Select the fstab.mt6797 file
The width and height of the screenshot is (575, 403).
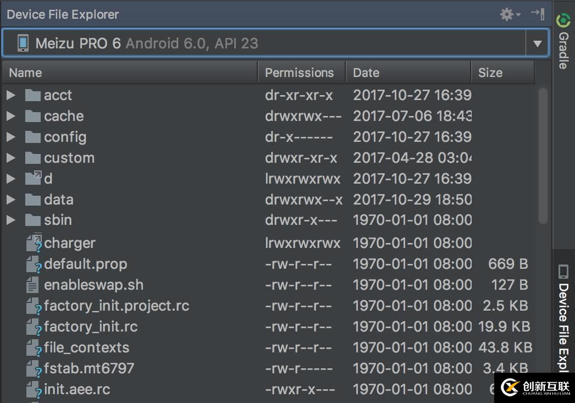(89, 368)
